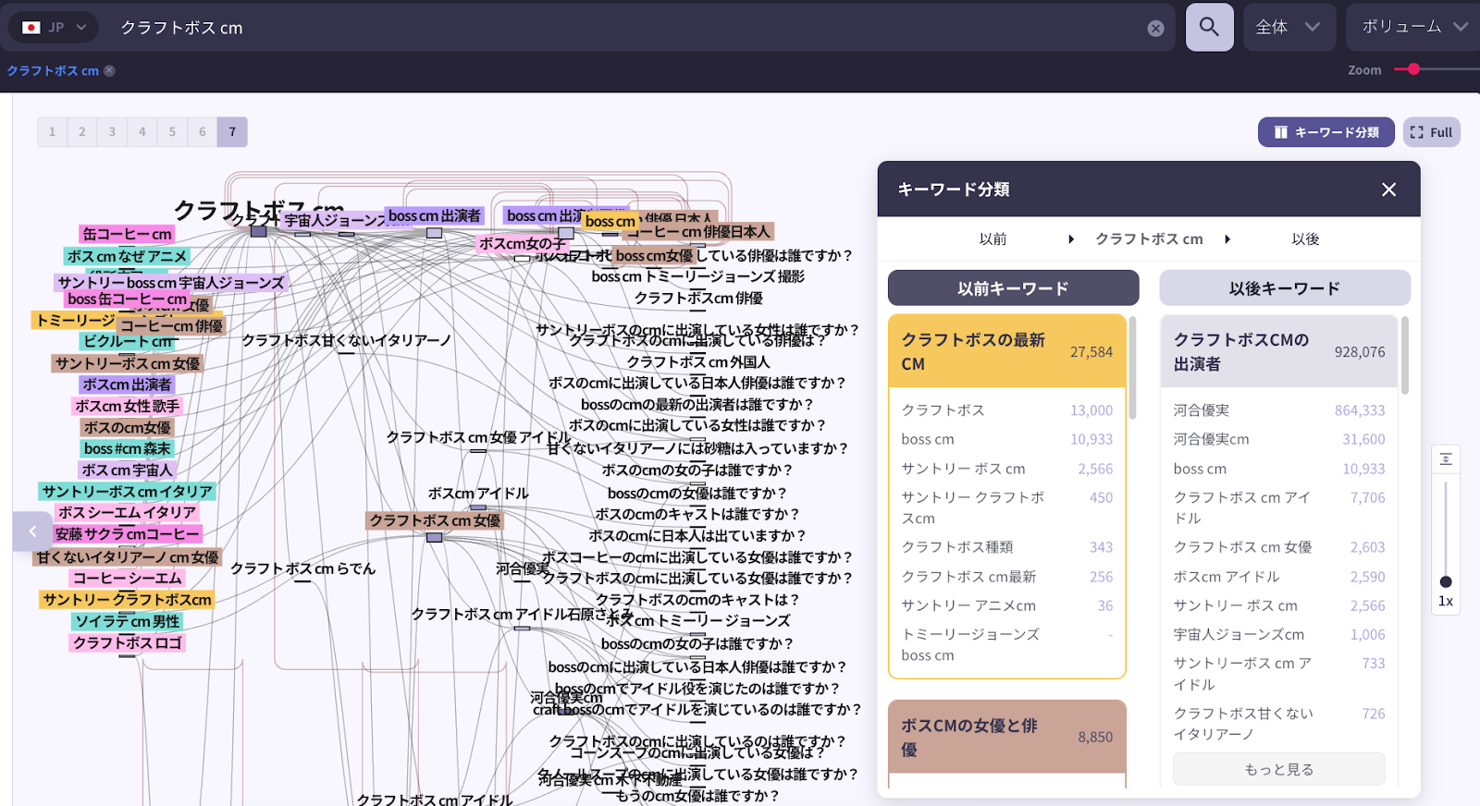Go to page 3 of the graph
Image resolution: width=1480 pixels, height=806 pixels.
112,132
